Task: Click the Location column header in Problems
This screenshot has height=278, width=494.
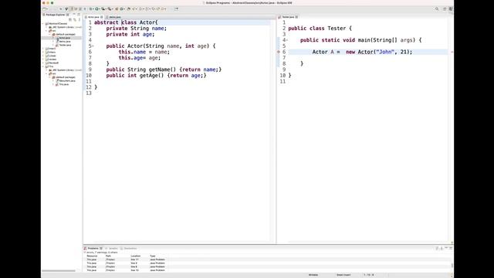Action: coord(136,256)
